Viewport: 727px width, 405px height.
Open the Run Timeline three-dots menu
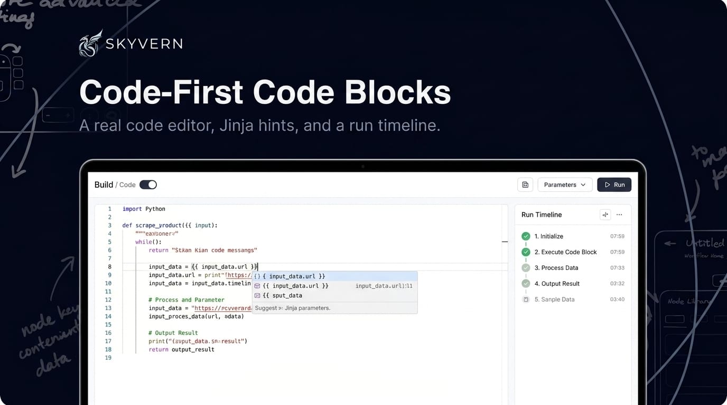pyautogui.click(x=619, y=215)
